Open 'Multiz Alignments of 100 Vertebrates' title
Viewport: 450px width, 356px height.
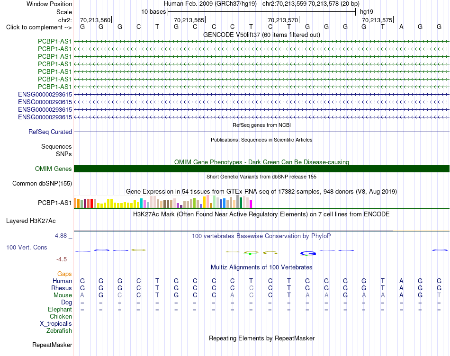tap(261, 267)
